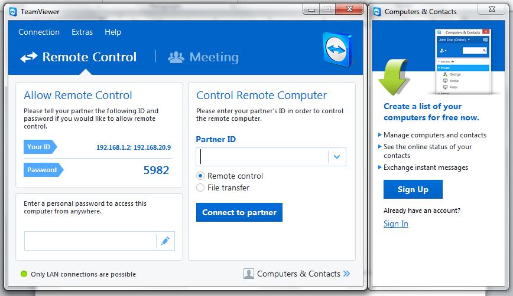Image resolution: width=513 pixels, height=296 pixels.
Task: Click the 'Control Remote Computer' heading
Action: (x=261, y=96)
